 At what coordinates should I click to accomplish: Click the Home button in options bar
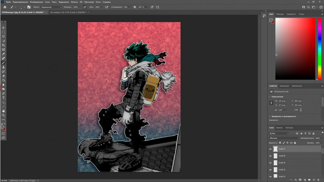point(5,7)
